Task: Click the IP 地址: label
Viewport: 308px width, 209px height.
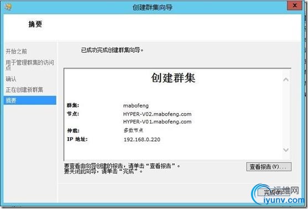Action: (x=77, y=139)
